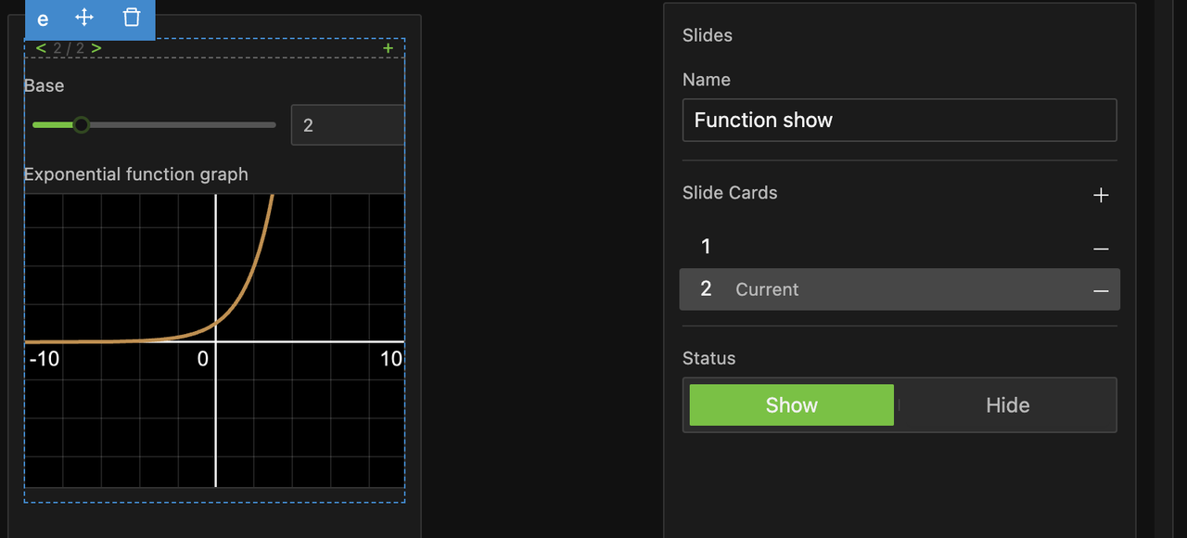Screen dimensions: 1187x538
Task: Click the Name field containing "Function show"
Action: tap(899, 121)
